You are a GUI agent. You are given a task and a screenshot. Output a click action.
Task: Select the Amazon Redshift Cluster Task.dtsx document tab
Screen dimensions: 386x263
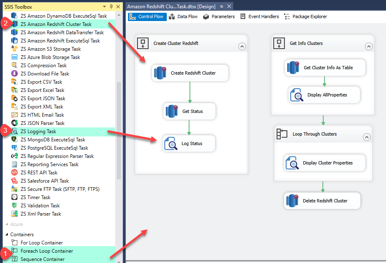pos(171,7)
